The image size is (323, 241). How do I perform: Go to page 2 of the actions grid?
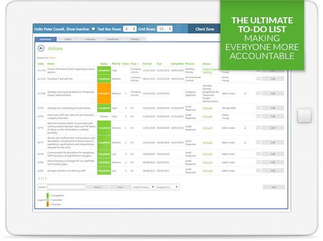[41, 178]
